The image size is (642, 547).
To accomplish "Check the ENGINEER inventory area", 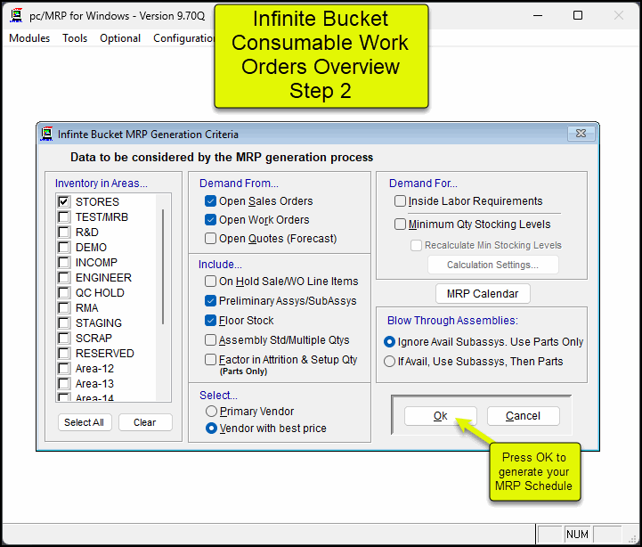I will (x=64, y=278).
